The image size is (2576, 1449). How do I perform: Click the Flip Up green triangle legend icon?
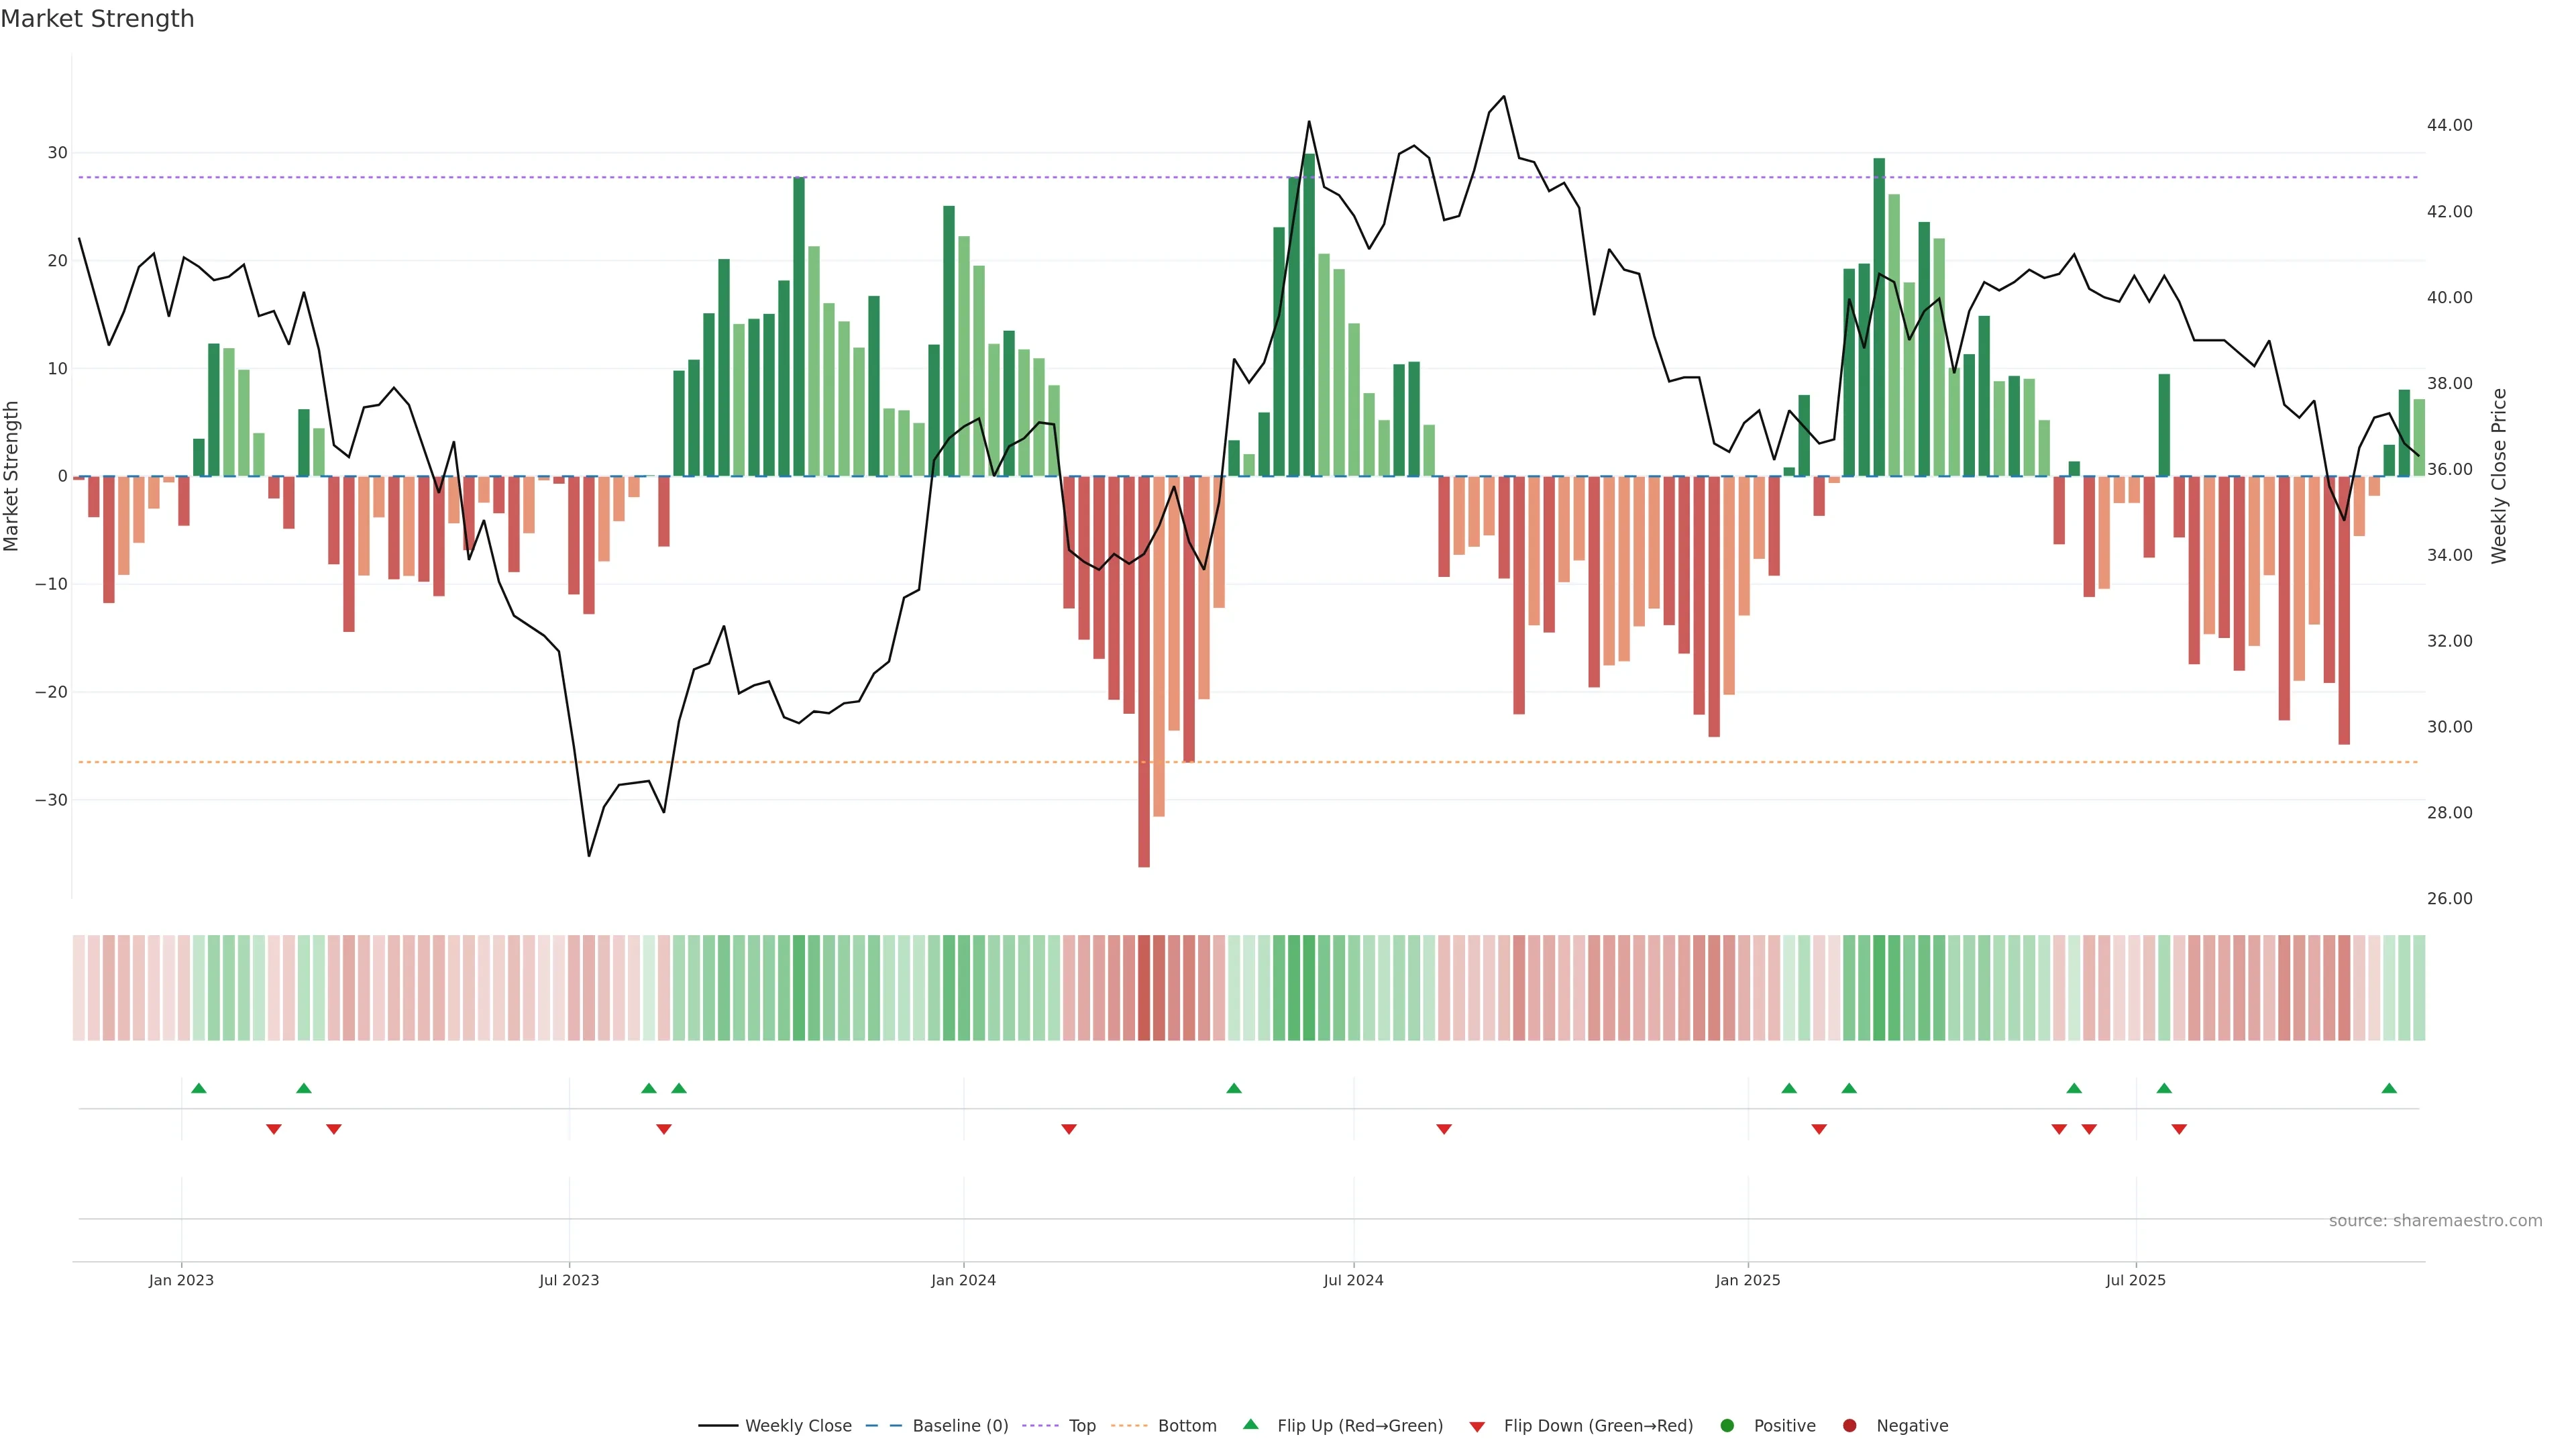1250,1424
